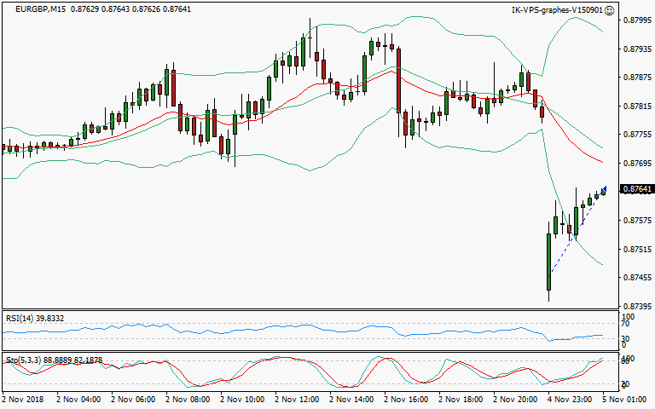Click the blue arrow at trend line end
The height and width of the screenshot is (409, 655).
[604, 189]
